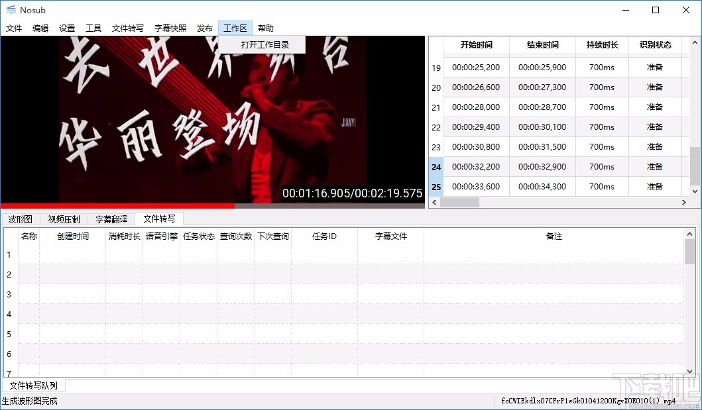Click the 任务状态 column header

199,236
